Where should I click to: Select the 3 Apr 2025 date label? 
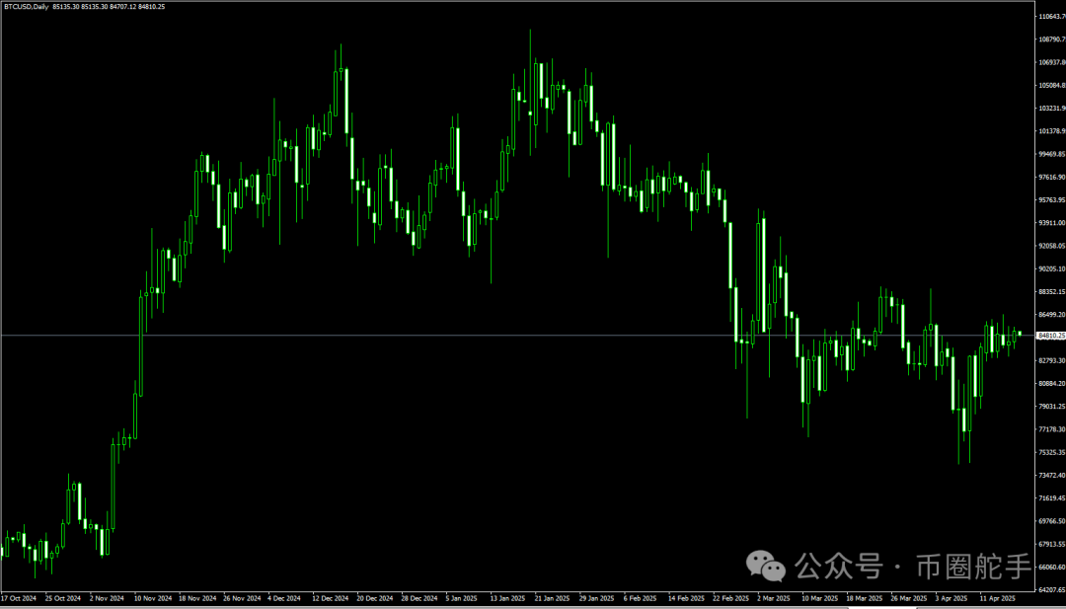coord(951,599)
